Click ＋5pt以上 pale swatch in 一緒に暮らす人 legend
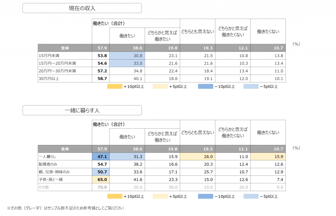This screenshot has width=336, height=216. 160,196
